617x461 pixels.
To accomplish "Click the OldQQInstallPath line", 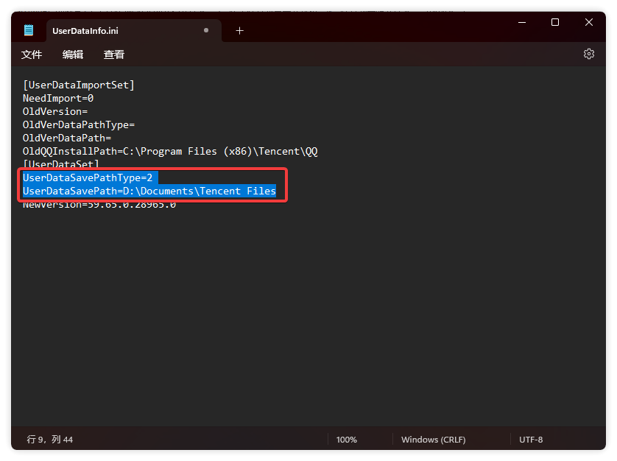I will 170,152.
